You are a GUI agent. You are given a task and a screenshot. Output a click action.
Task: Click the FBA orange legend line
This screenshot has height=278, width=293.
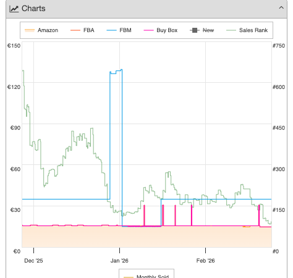pos(75,30)
